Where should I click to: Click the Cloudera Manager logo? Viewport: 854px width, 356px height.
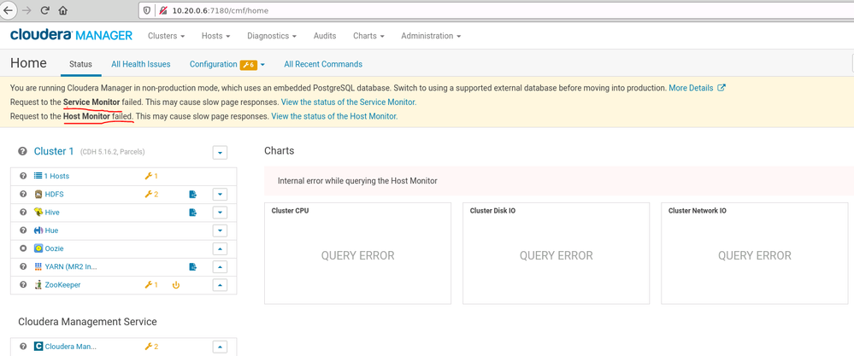point(71,35)
